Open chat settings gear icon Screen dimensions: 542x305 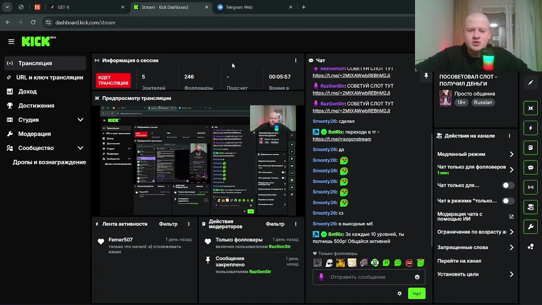(399, 294)
